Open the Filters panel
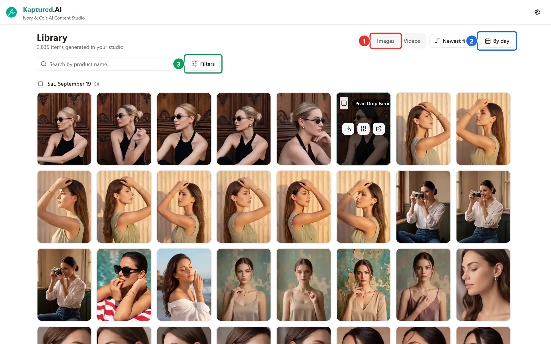The width and height of the screenshot is (551, 344). point(203,64)
